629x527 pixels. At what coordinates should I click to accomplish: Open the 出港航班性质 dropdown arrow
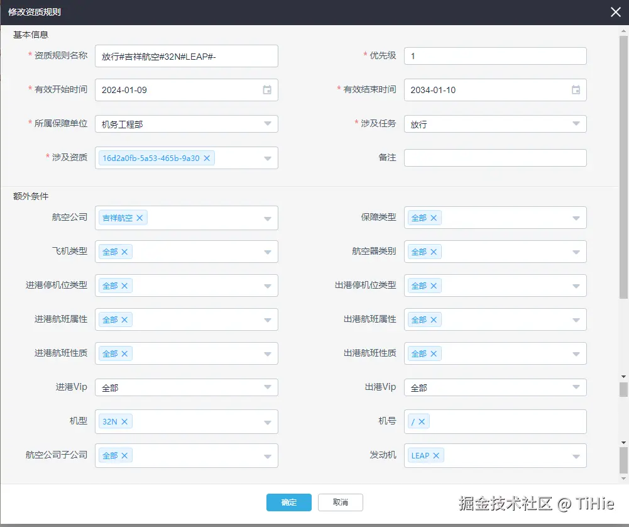(576, 354)
